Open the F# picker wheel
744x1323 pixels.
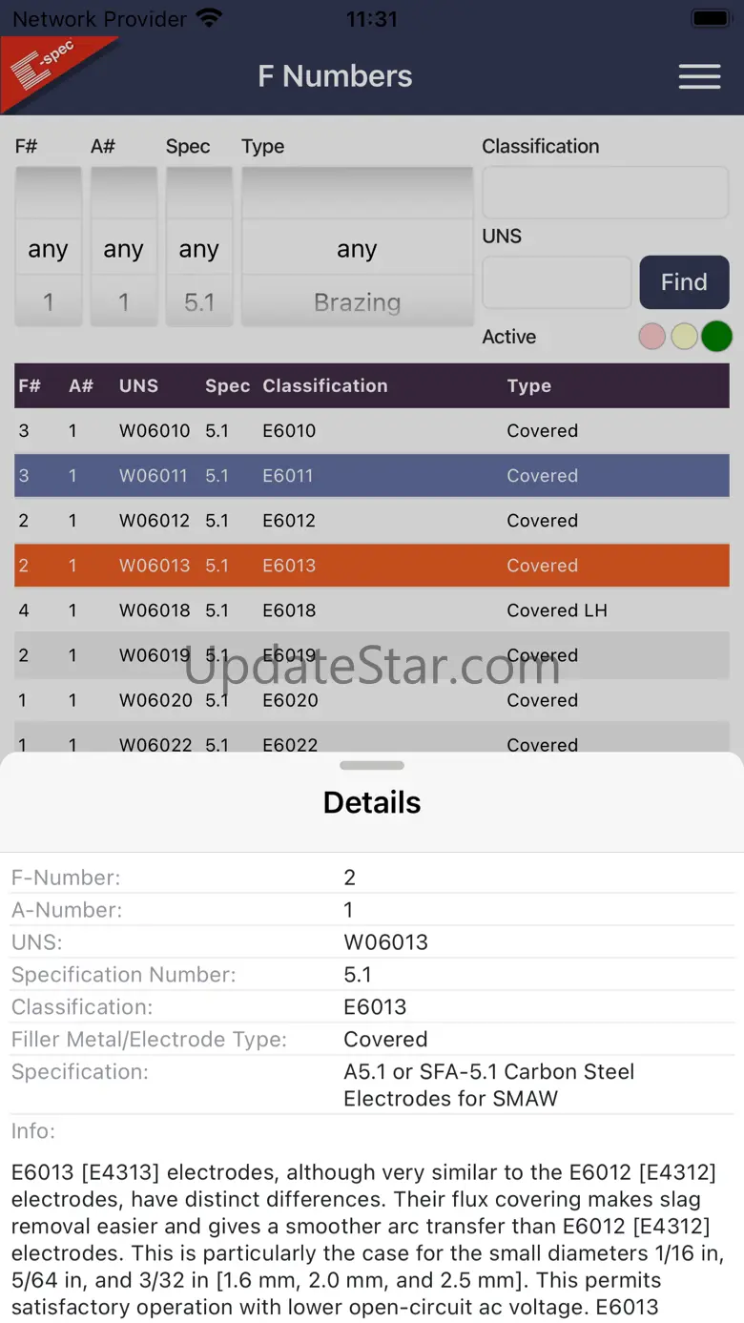point(48,249)
